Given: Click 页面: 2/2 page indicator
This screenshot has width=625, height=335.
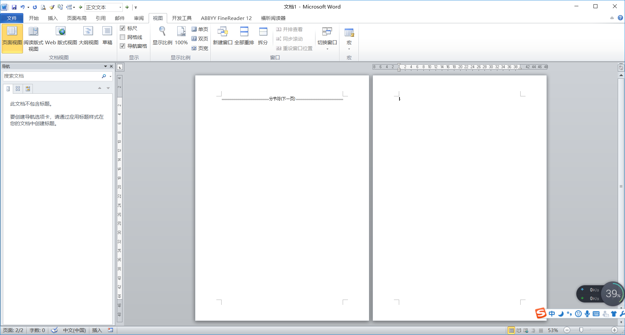Looking at the screenshot, I should coord(13,330).
